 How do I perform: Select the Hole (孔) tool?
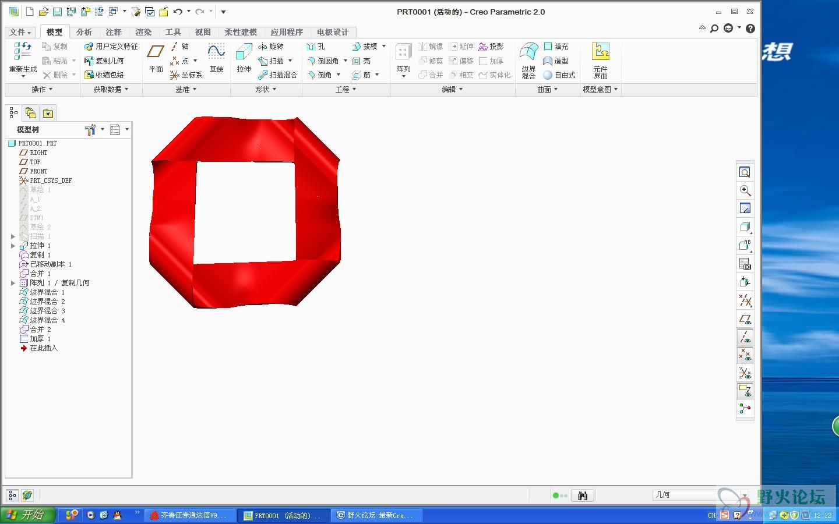pyautogui.click(x=316, y=47)
